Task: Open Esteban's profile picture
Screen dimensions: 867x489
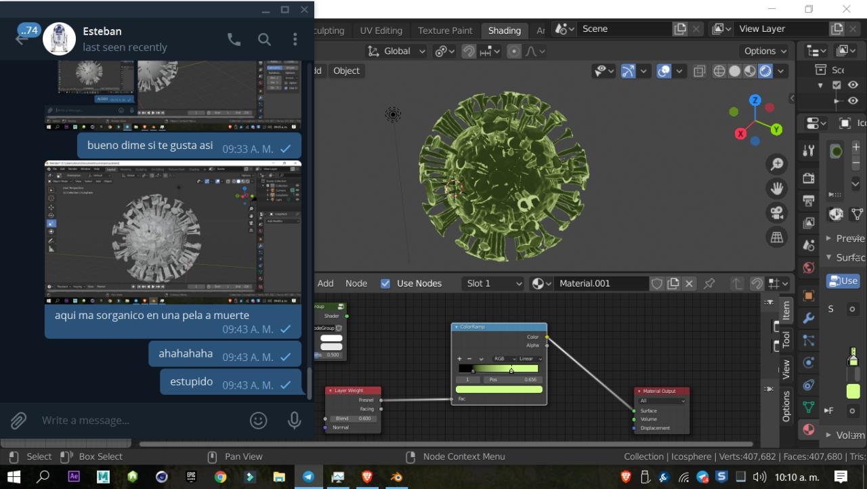Action: pos(59,39)
